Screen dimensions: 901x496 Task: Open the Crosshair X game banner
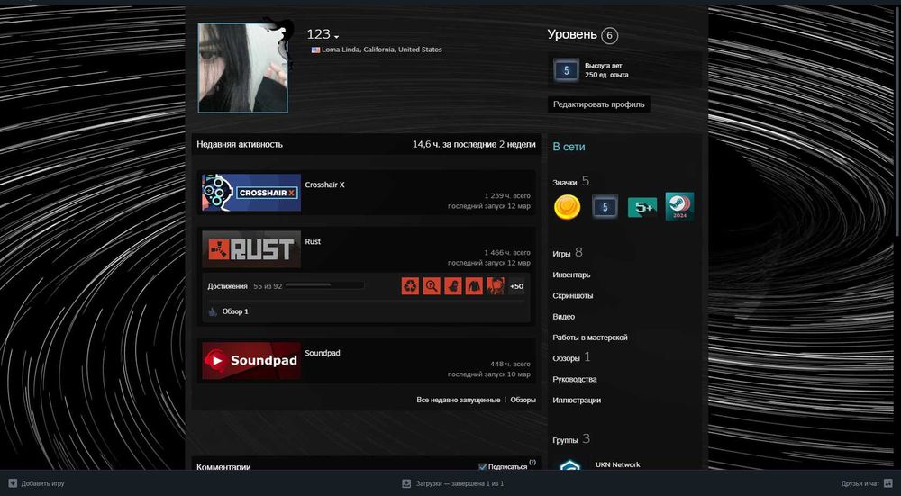[251, 193]
